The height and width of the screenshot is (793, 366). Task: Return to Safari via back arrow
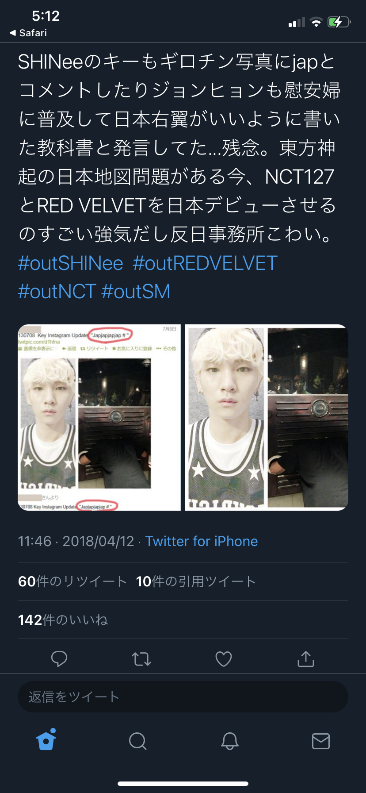coord(28,33)
